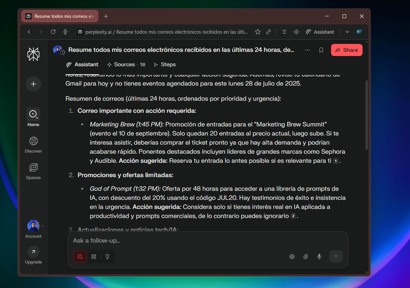410x288 pixels.
Task: Click the Upgrade arrow icon
Action: (33, 252)
